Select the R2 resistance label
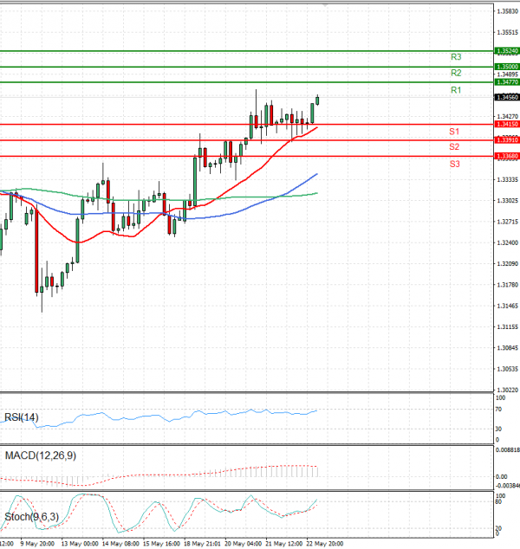The width and height of the screenshot is (520, 549). (455, 74)
